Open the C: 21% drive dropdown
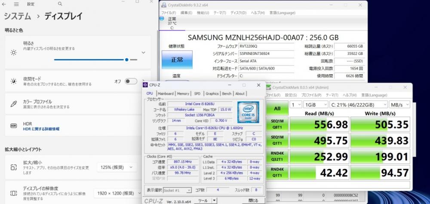Screen dimensions: 430x204 pos(358,105)
